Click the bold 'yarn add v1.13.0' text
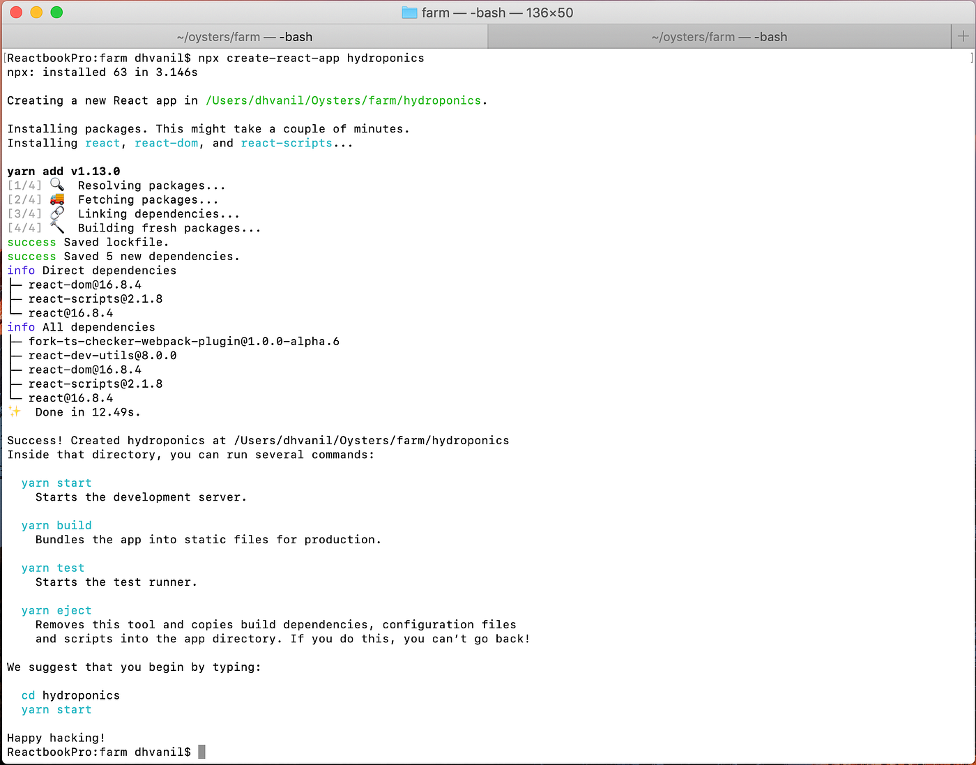976x765 pixels. click(x=63, y=172)
